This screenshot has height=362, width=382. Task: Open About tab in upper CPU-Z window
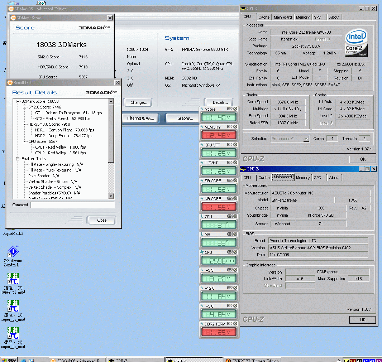click(334, 17)
